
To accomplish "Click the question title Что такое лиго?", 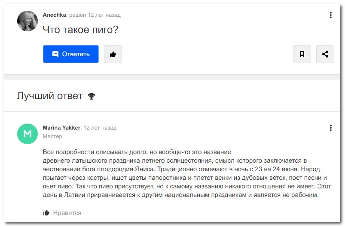I will pyautogui.click(x=80, y=30).
